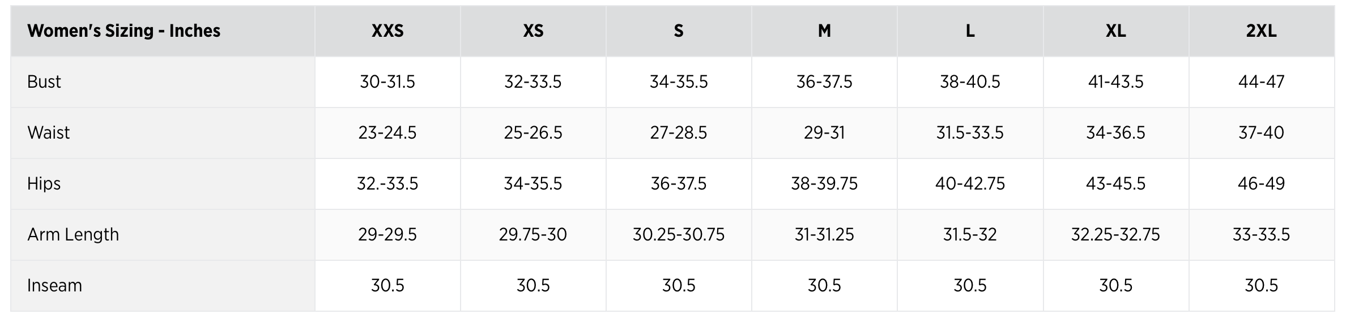This screenshot has height=318, width=1346.
Task: Select the 43-45.5 hips cell for XL
Action: pyautogui.click(x=1115, y=183)
